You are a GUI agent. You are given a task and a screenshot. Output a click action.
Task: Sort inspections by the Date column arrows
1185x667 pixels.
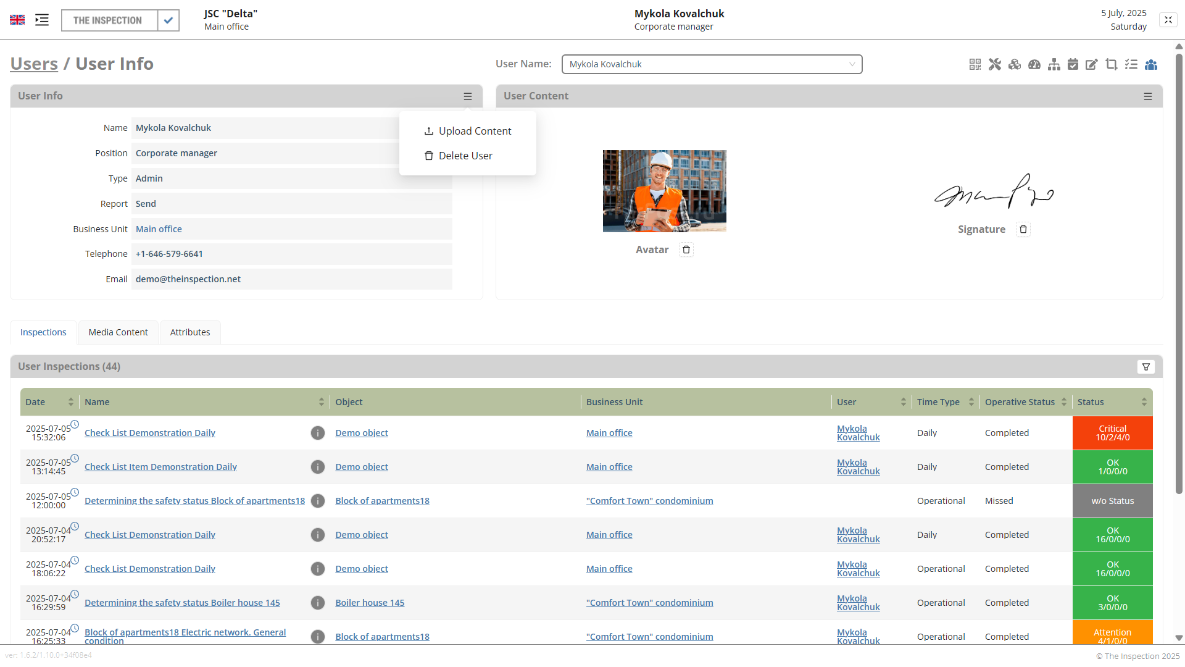coord(71,402)
